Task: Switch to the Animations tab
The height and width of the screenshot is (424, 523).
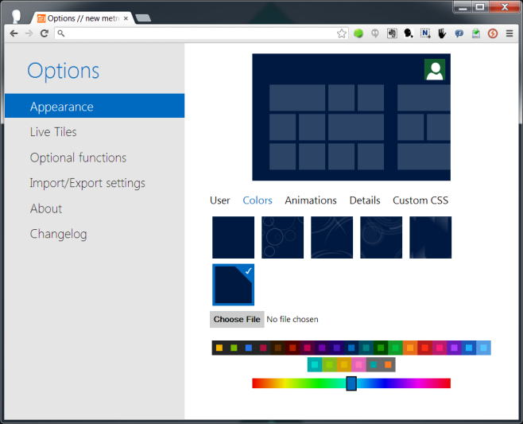Action: tap(311, 200)
